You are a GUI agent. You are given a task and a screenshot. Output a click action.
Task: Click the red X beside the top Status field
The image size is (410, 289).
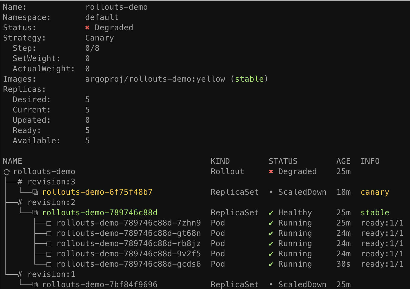[87, 28]
